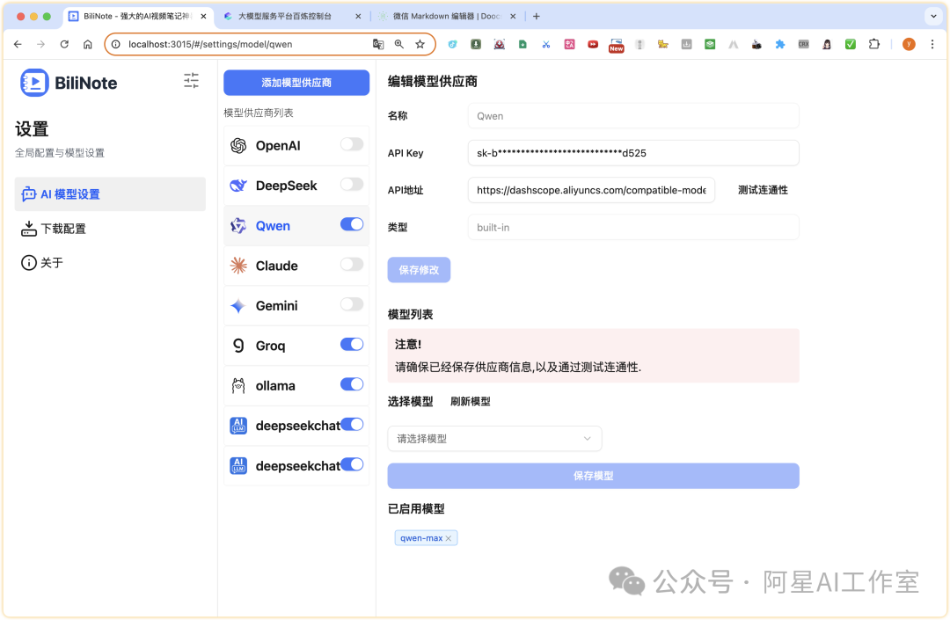Expand the browser tab search chevron
Image resolution: width=950 pixels, height=620 pixels.
coord(933,17)
